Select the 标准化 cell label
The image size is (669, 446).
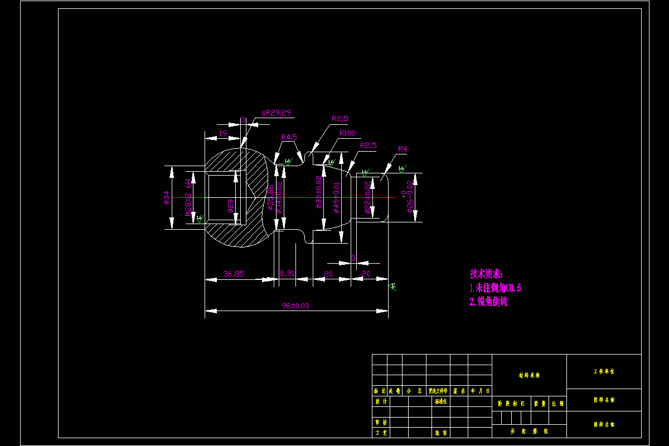coord(440,401)
